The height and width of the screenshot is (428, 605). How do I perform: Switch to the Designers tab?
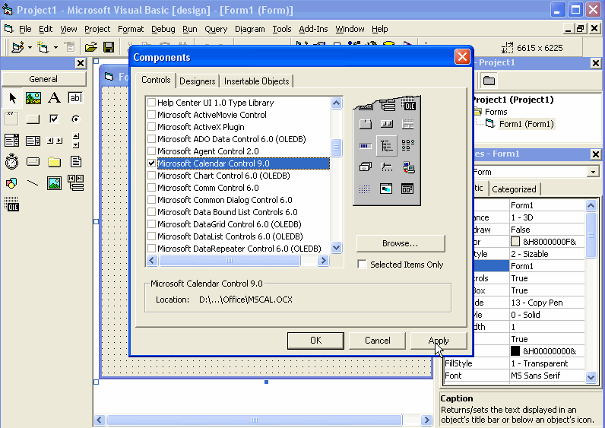pyautogui.click(x=197, y=81)
